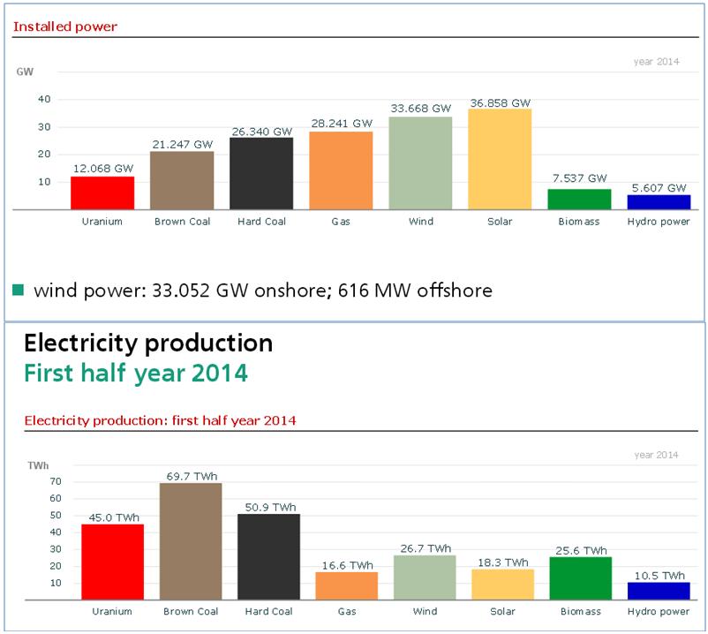Screen dimensions: 708x634
Task: Click the 'year 2014' label in bottom chart
Action: coord(656,455)
